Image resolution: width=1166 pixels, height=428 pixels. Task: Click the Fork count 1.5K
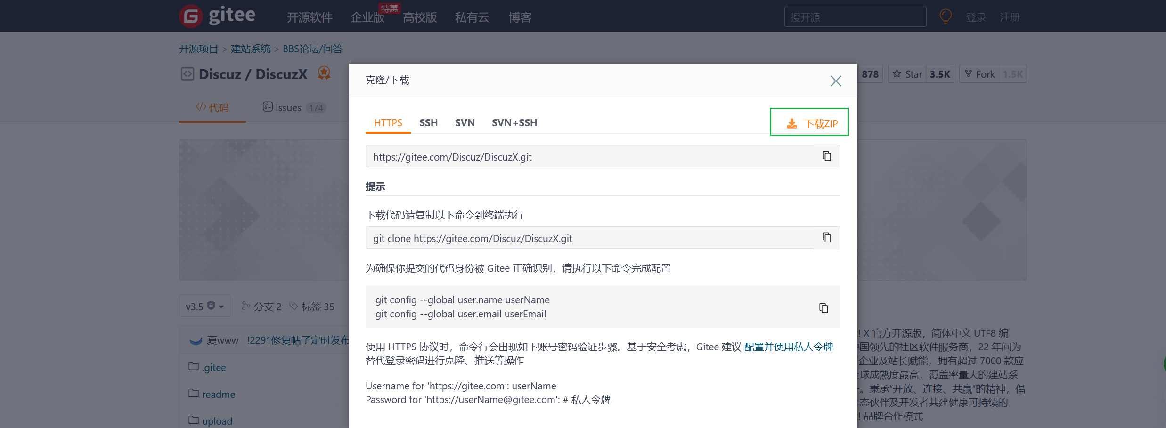[1013, 74]
